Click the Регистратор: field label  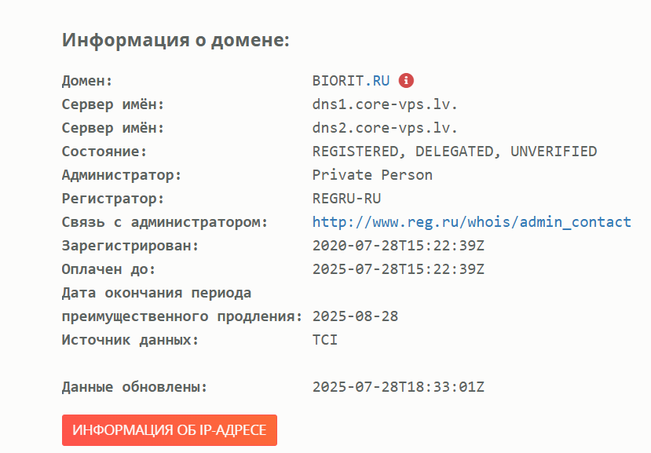coord(113,199)
